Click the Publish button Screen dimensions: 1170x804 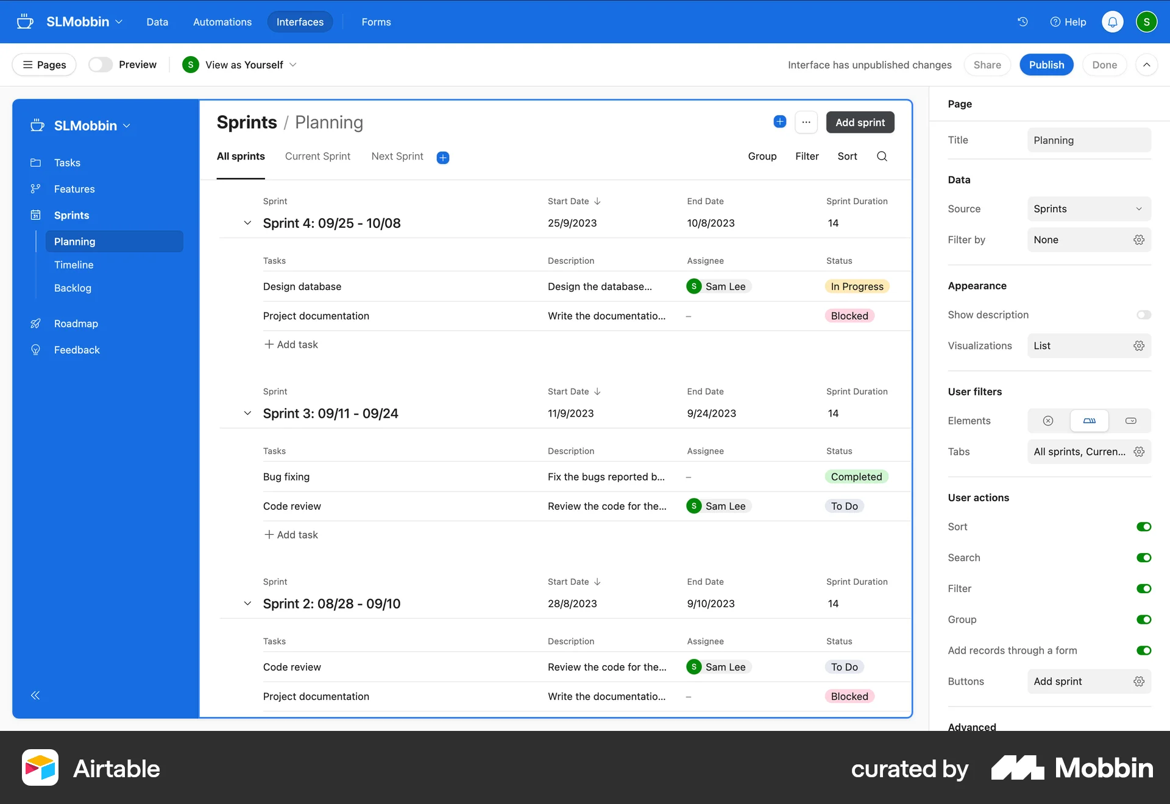point(1046,64)
